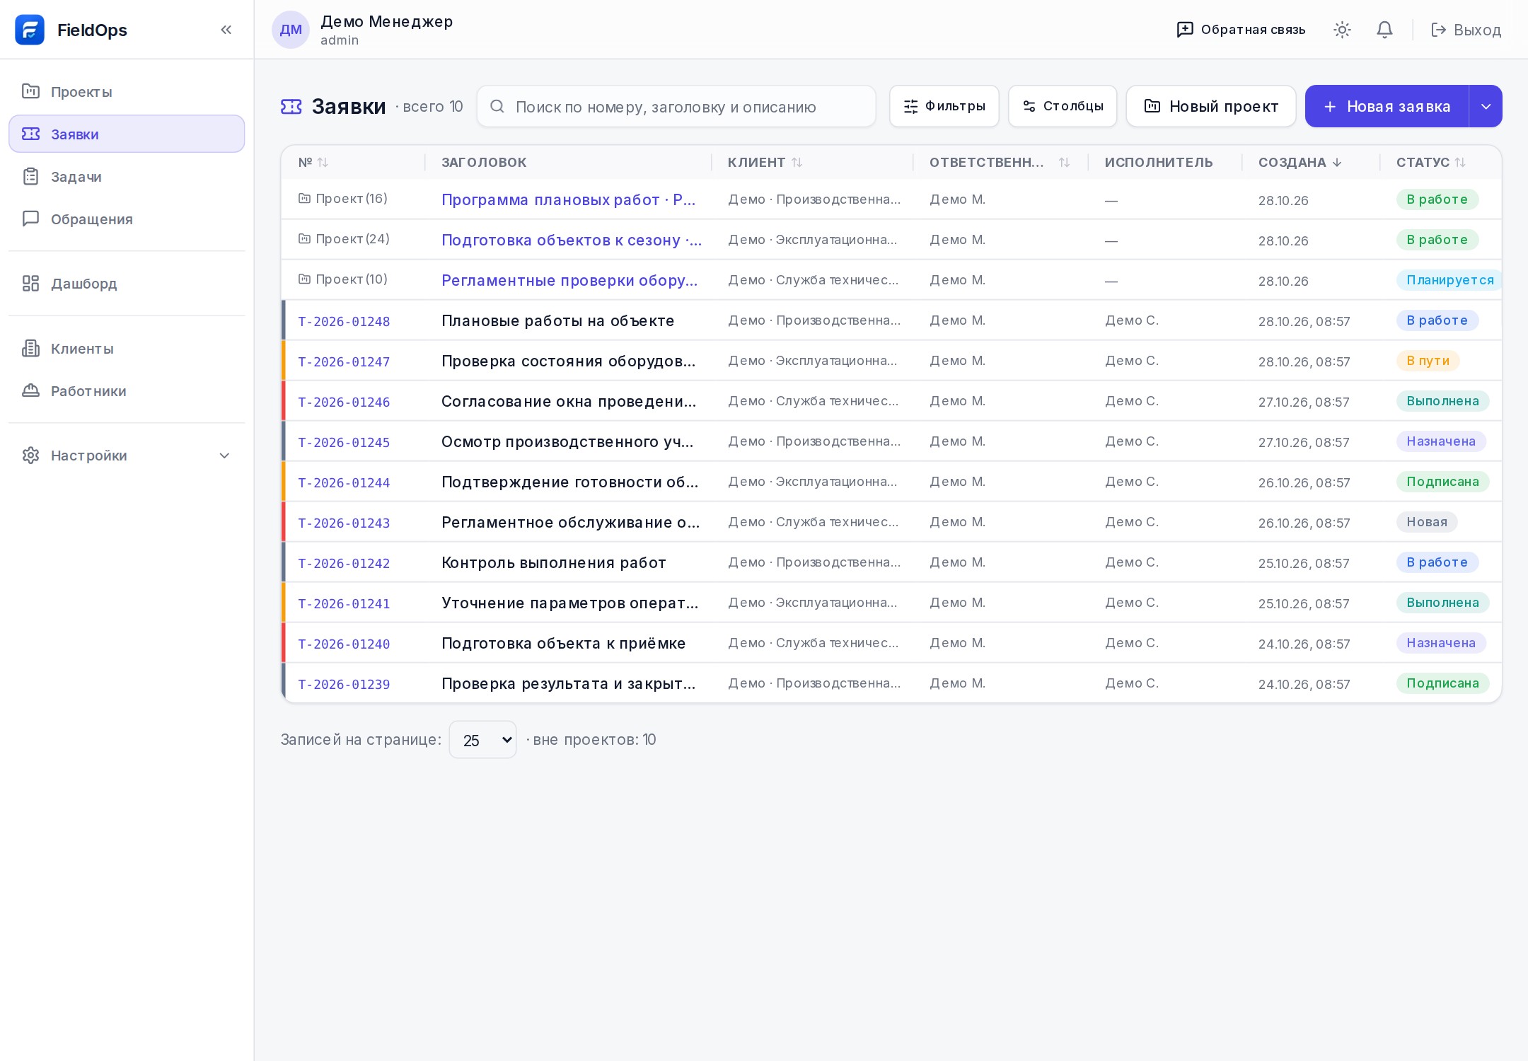Click status Подписана for T-2026-01244
Screen dimensions: 1528x1061
click(x=1442, y=482)
